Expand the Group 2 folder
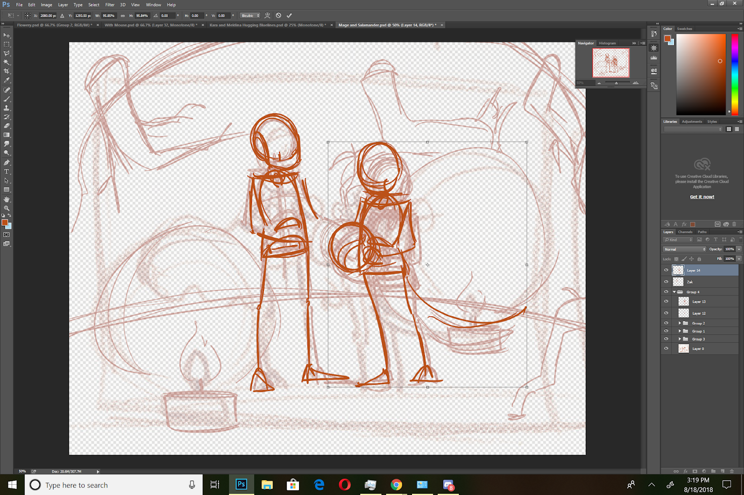 [x=680, y=323]
